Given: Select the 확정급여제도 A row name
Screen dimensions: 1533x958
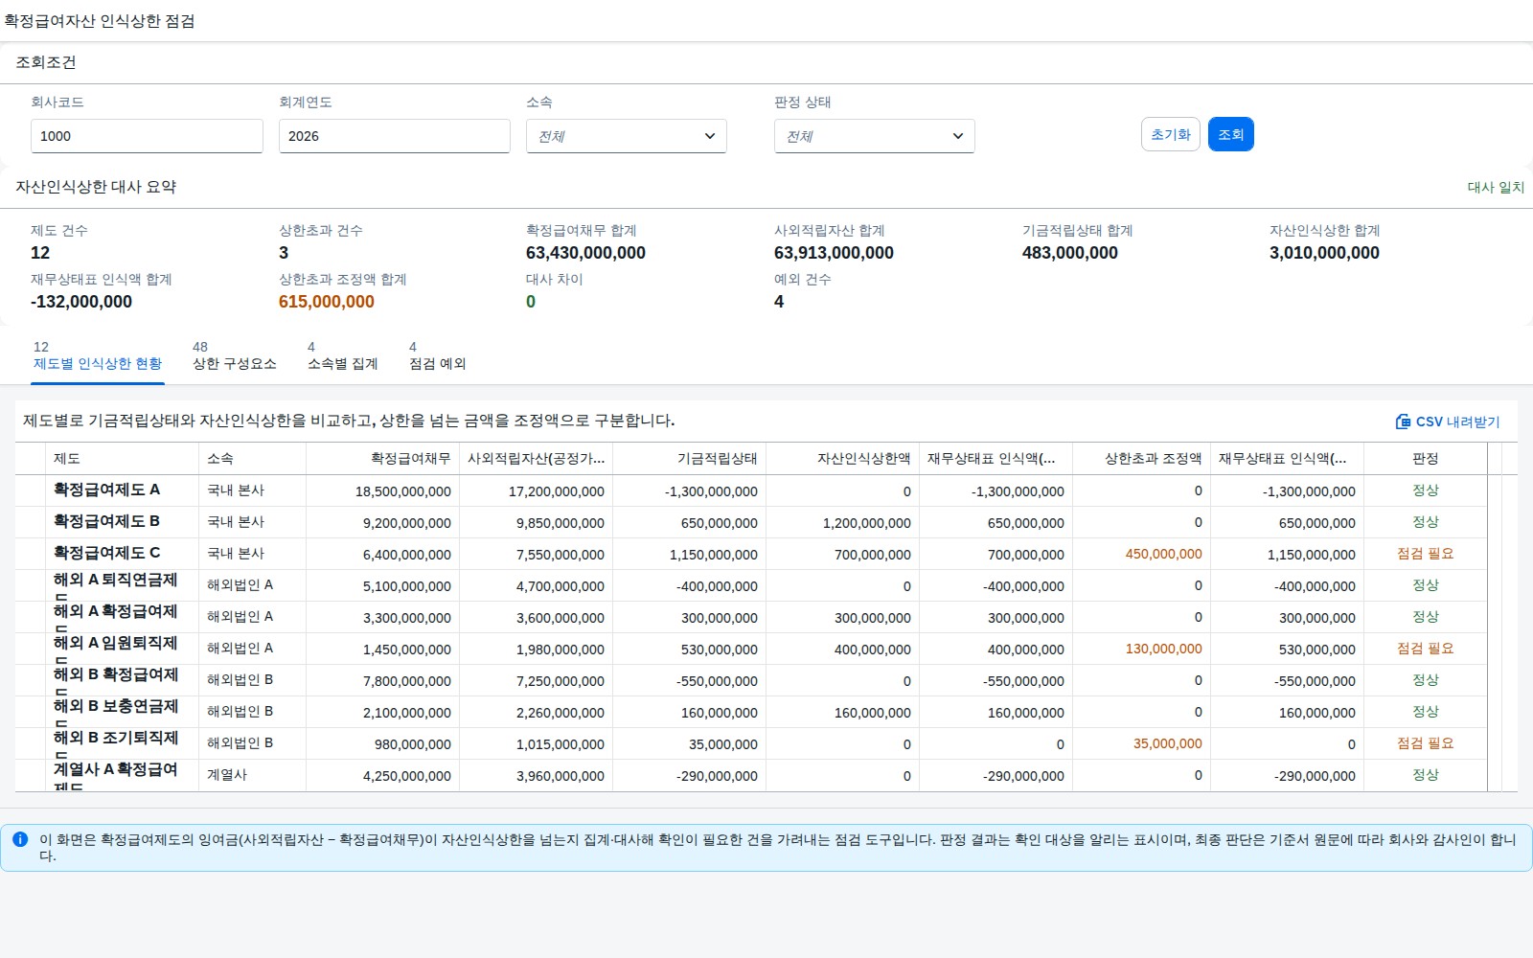Looking at the screenshot, I should point(106,490).
